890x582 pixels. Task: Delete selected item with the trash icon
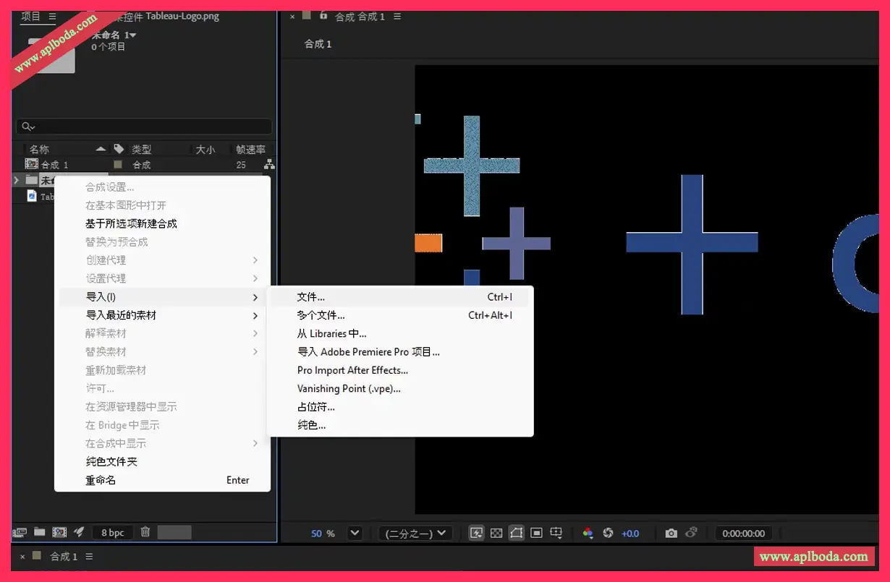145,532
